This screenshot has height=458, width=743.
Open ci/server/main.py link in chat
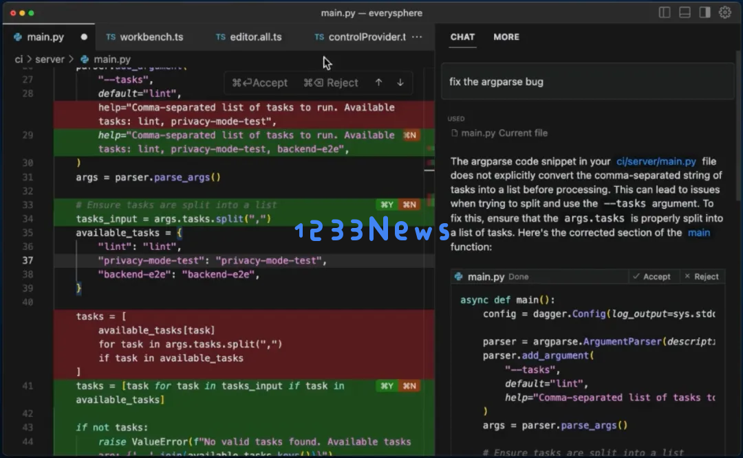click(656, 161)
